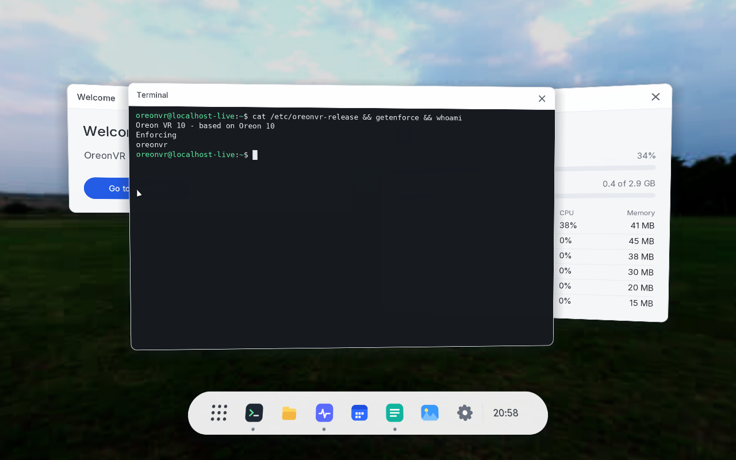736x460 pixels.
Task: Select the process row with 45 MB
Action: (x=605, y=241)
